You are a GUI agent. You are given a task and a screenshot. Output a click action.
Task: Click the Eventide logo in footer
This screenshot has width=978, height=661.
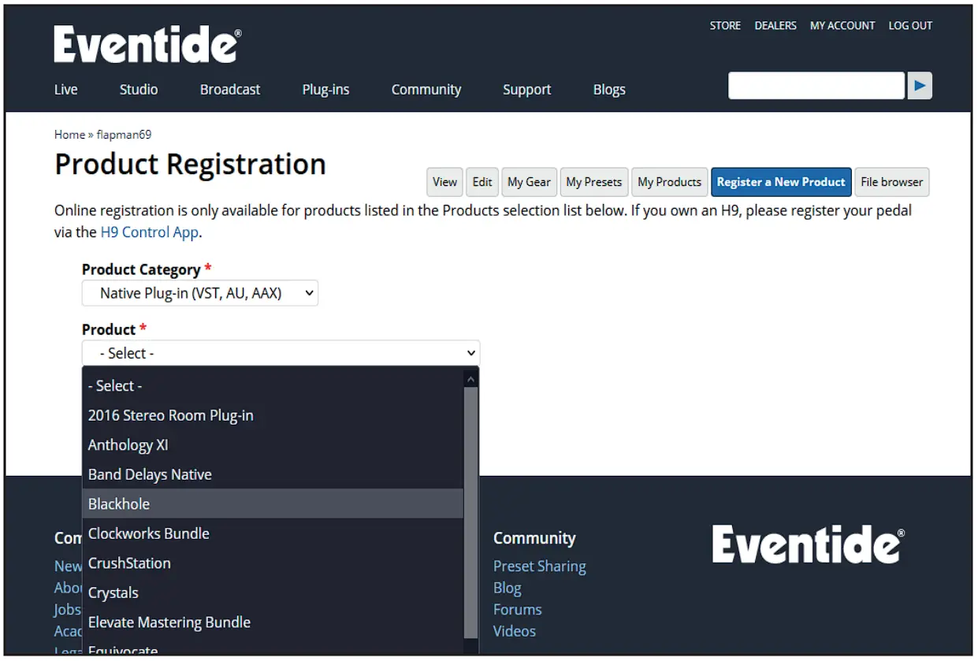click(x=808, y=544)
